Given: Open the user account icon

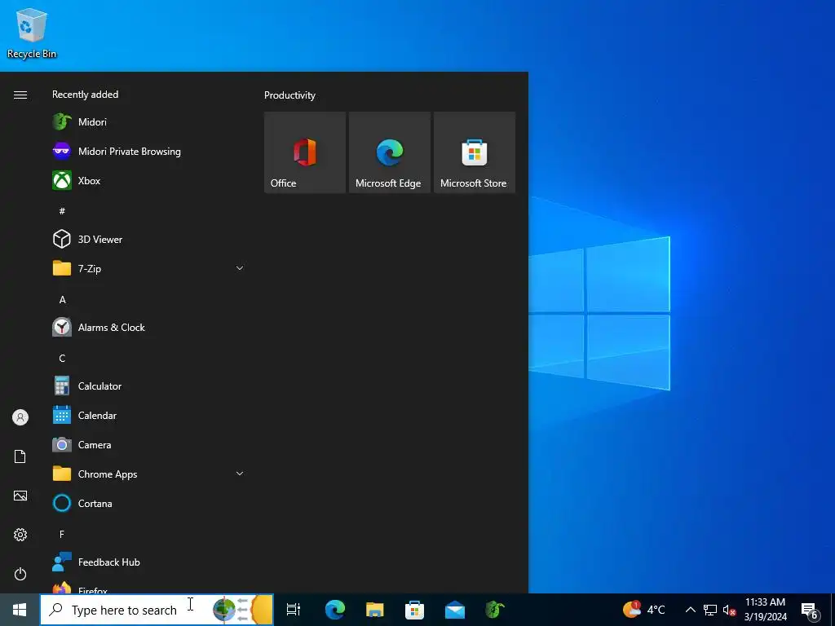Looking at the screenshot, I should point(20,417).
